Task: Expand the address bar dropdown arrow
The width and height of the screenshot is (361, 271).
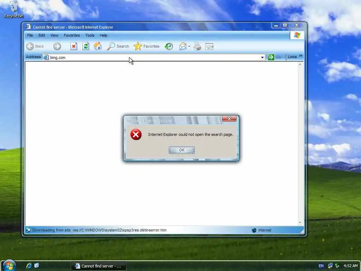Action: 262,58
